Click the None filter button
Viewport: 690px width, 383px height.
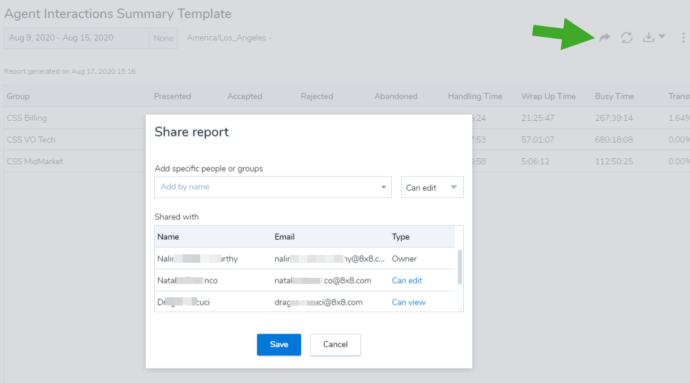coord(163,38)
